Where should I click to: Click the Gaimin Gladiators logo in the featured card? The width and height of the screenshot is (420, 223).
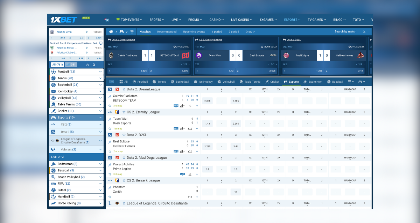[112, 55]
